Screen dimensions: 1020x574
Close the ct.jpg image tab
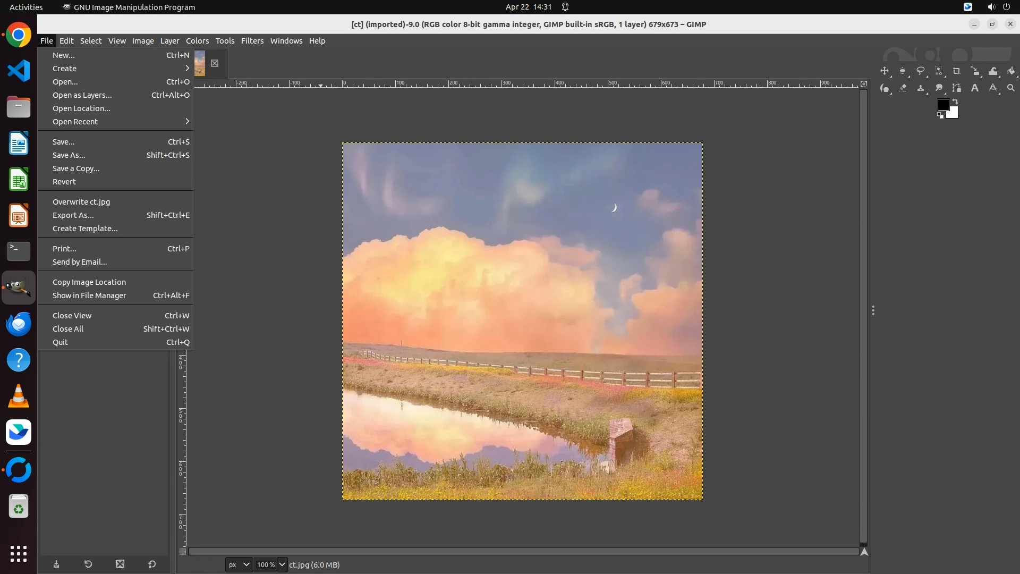215,63
